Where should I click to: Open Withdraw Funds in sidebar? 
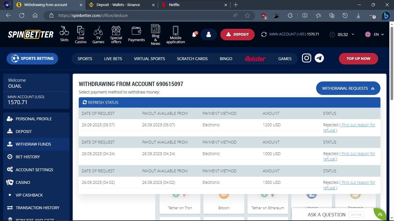(x=36, y=144)
